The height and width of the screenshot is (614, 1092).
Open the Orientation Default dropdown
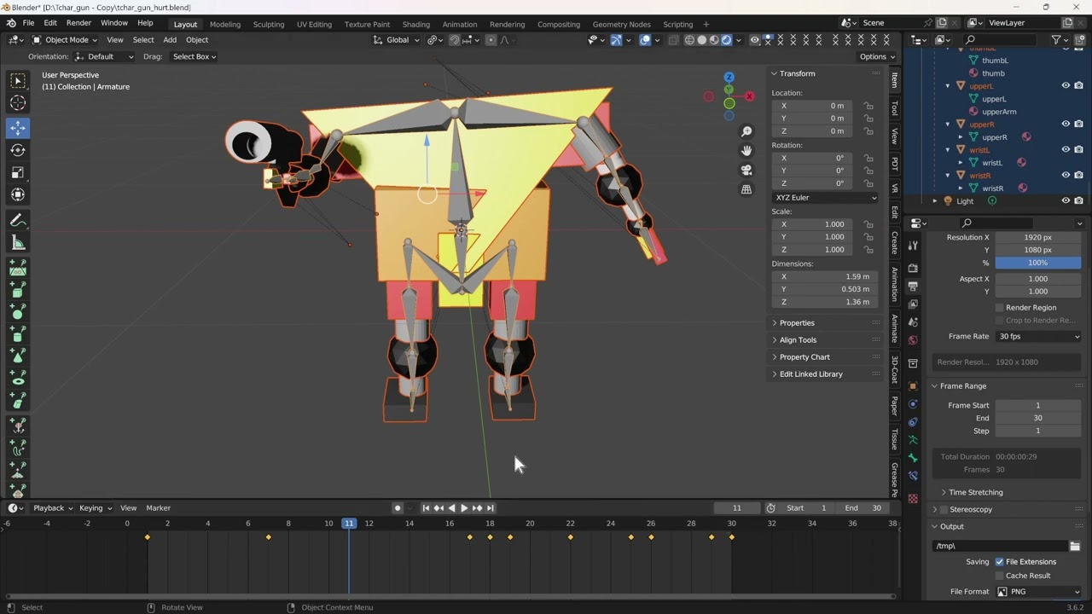pyautogui.click(x=104, y=56)
